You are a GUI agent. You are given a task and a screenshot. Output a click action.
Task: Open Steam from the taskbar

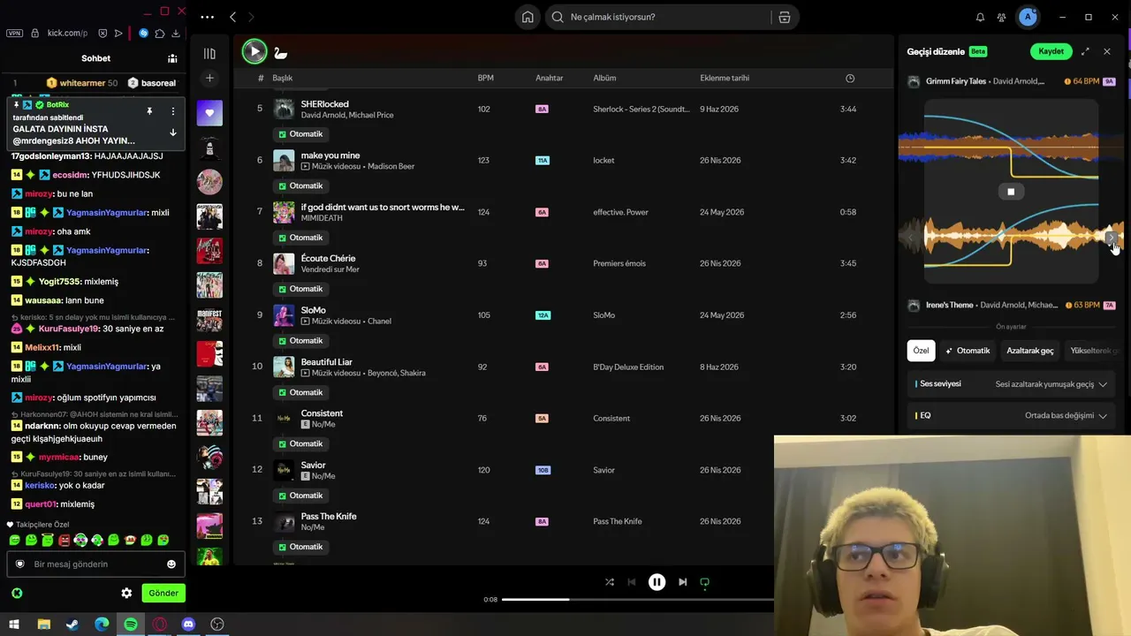(x=72, y=625)
